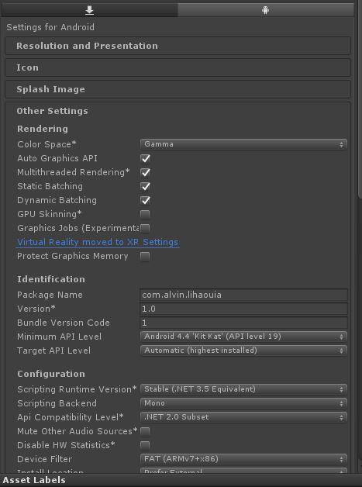This screenshot has width=362, height=487.
Task: Enable GPU Skinning checkbox
Action: pos(145,214)
